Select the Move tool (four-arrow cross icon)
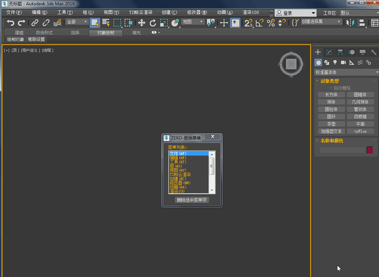The width and height of the screenshot is (379, 277). pyautogui.click(x=141, y=23)
